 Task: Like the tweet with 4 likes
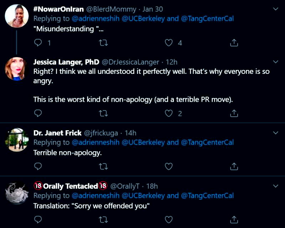(x=169, y=43)
